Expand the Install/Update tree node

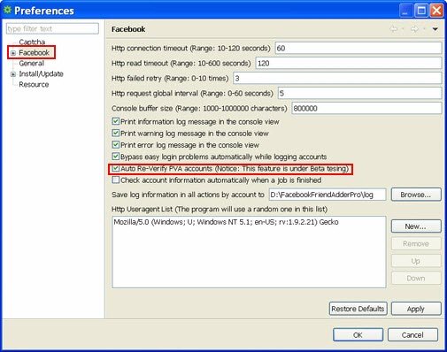pos(13,74)
